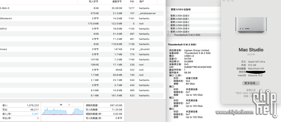Click the 3,497 reads per second value
The height and width of the screenshot is (122, 281).
[x=35, y=114]
